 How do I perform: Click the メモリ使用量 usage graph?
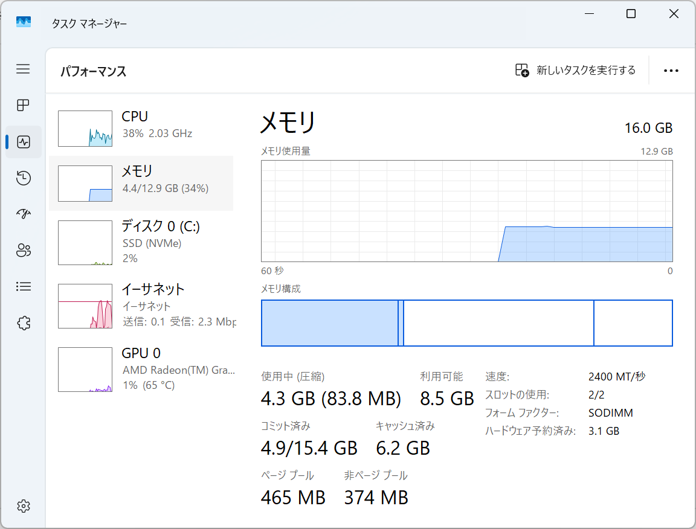[466, 211]
